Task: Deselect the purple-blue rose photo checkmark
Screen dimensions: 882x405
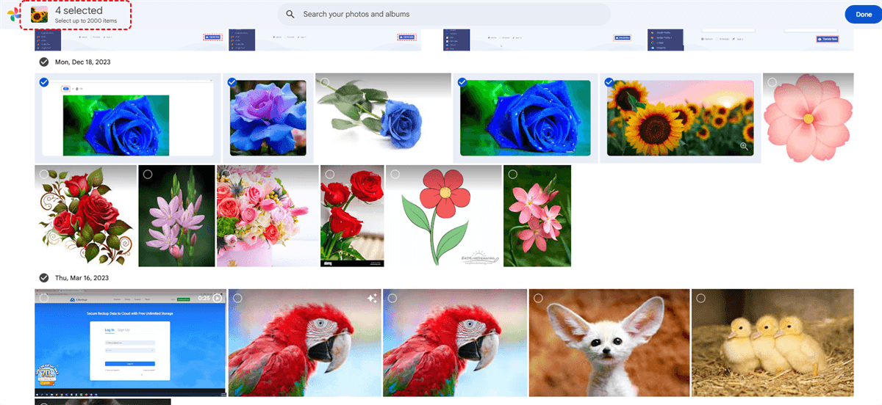Action: coord(232,82)
